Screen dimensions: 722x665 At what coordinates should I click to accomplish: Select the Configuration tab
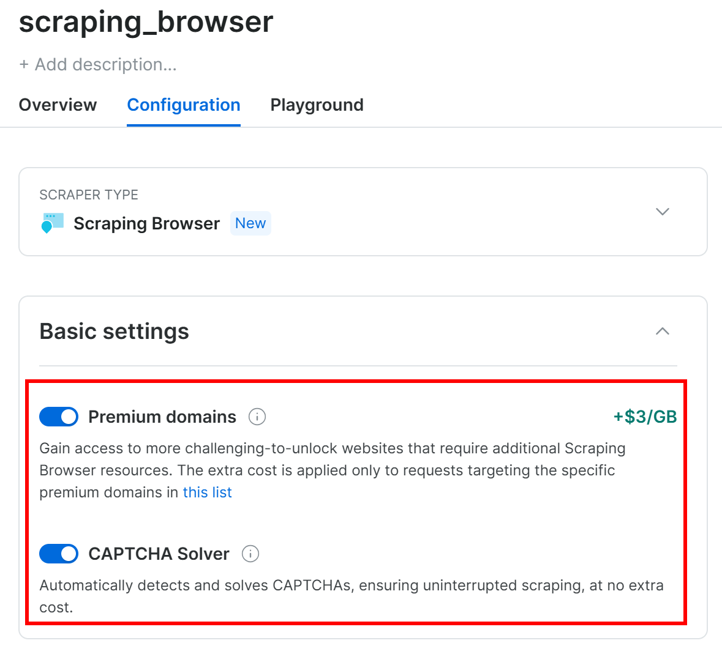[x=184, y=105]
